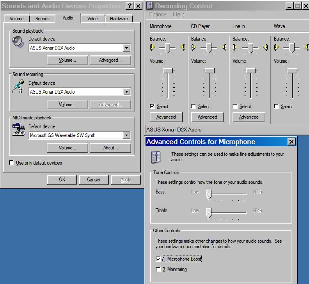Screen dimensions: 309x284
Task: Click the microphone icon in Sound recording
Action: 18,86
